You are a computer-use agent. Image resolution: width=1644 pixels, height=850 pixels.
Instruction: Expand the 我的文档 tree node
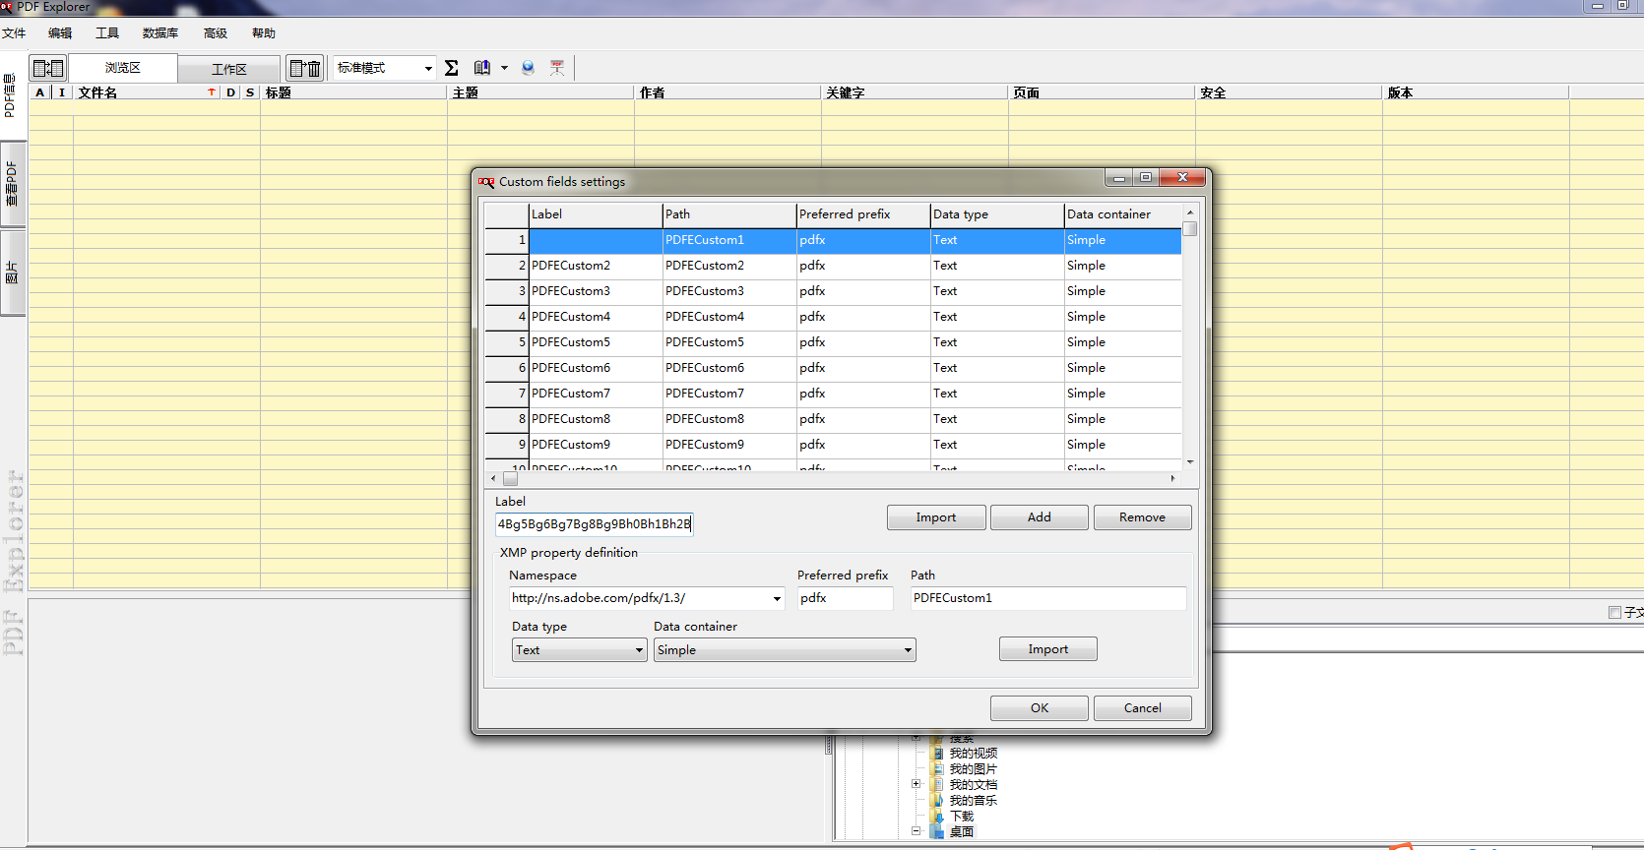[x=916, y=784]
